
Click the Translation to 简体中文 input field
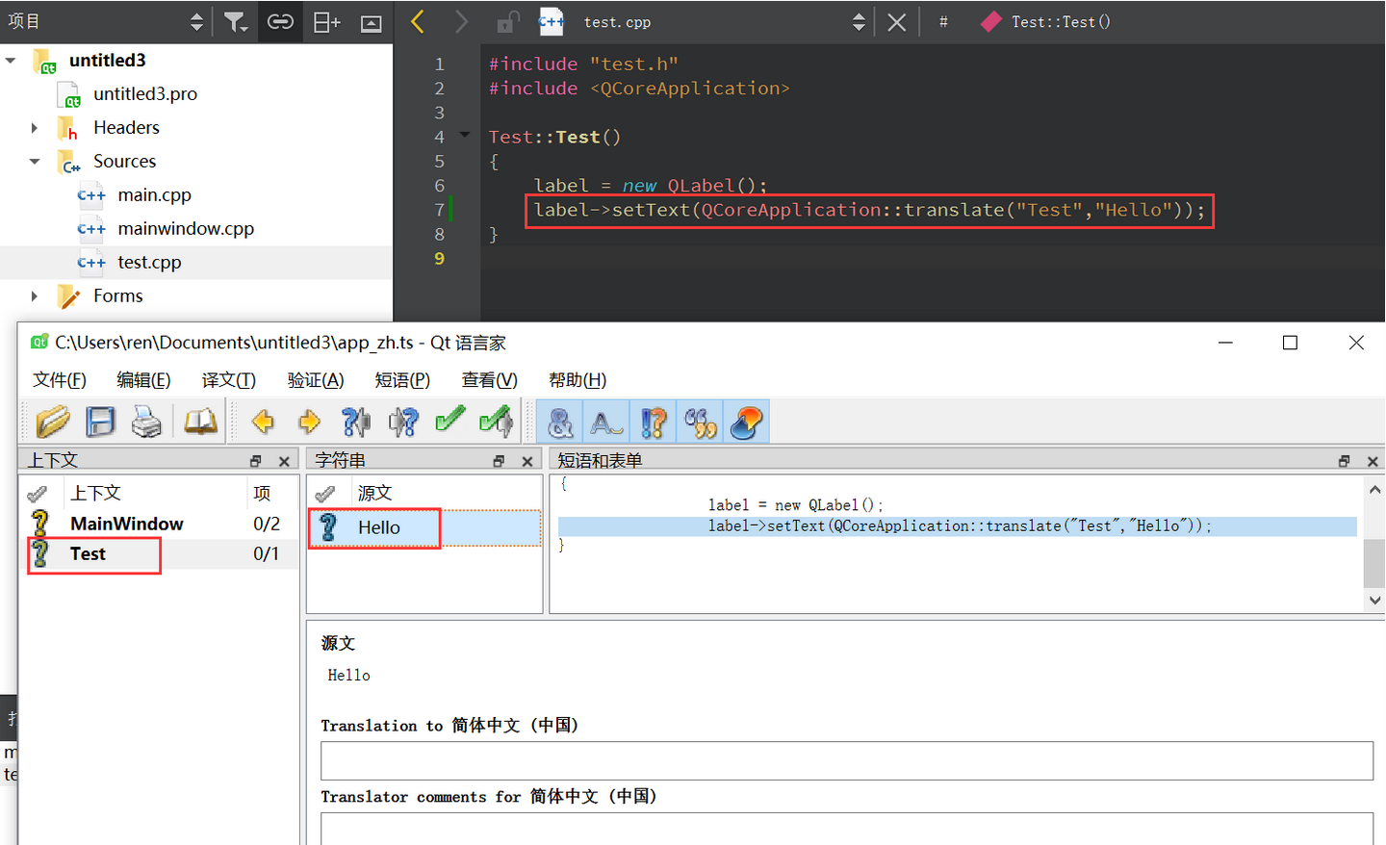tap(847, 760)
